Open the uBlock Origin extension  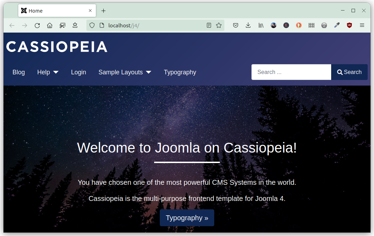(x=349, y=25)
